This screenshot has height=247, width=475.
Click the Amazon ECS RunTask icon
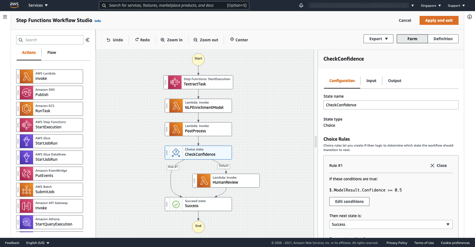(26, 109)
